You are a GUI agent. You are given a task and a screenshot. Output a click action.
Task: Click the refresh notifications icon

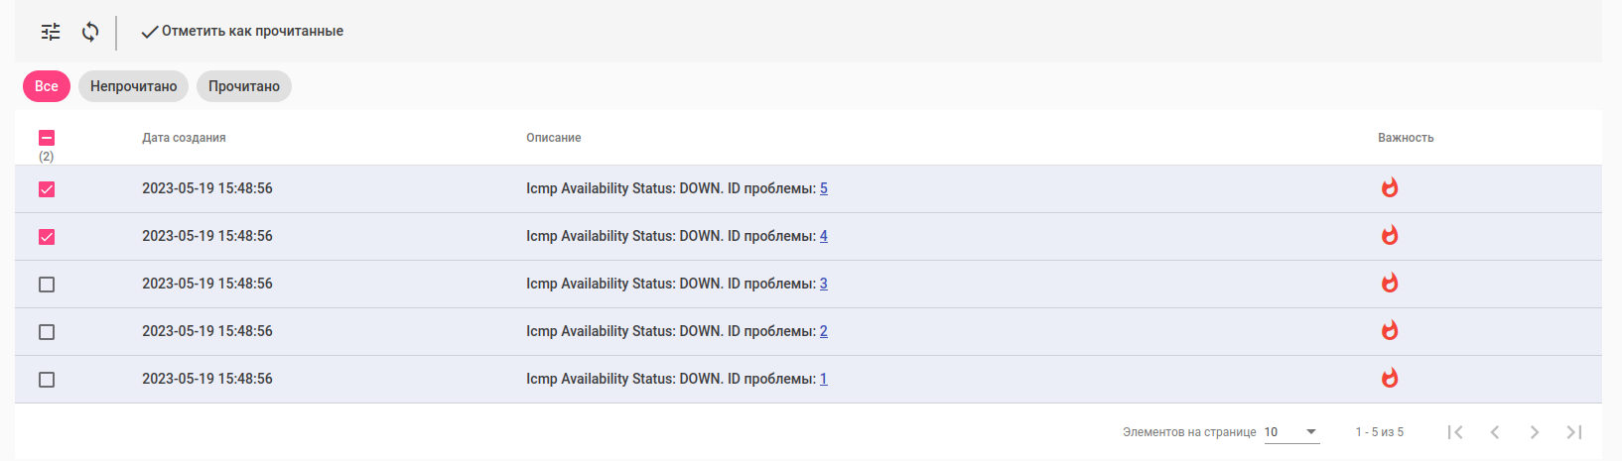[90, 32]
